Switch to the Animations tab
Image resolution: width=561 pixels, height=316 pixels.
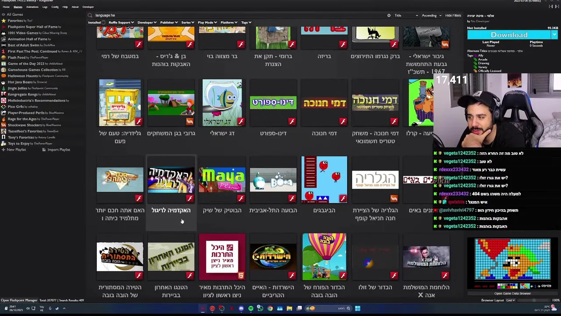point(32,7)
